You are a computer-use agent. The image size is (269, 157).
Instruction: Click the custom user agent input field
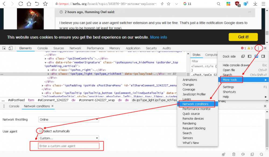point(69,146)
